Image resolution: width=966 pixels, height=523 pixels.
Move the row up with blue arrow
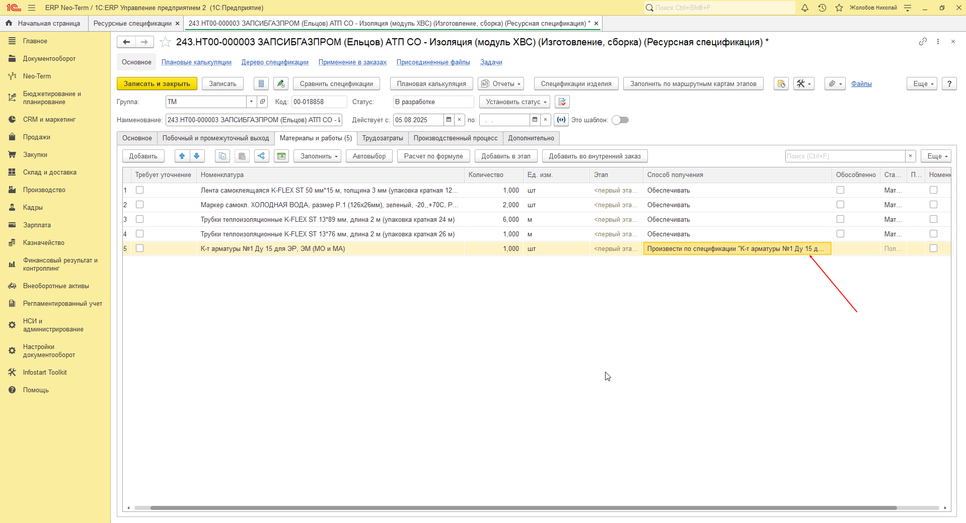point(182,156)
